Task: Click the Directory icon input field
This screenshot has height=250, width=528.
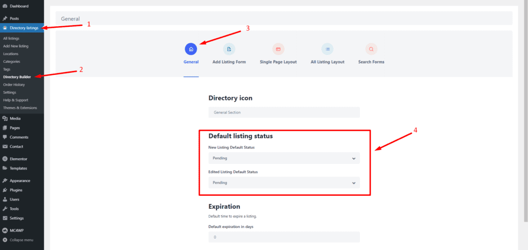Action: (x=284, y=112)
